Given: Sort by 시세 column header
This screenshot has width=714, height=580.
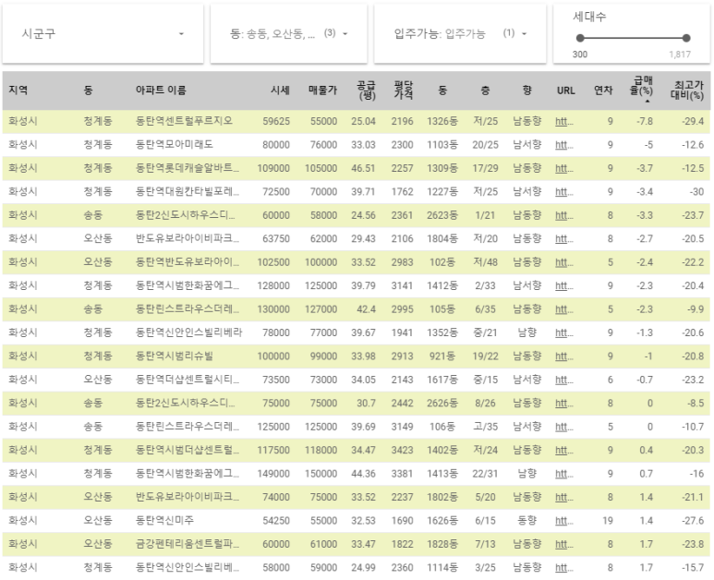Looking at the screenshot, I should (280, 91).
